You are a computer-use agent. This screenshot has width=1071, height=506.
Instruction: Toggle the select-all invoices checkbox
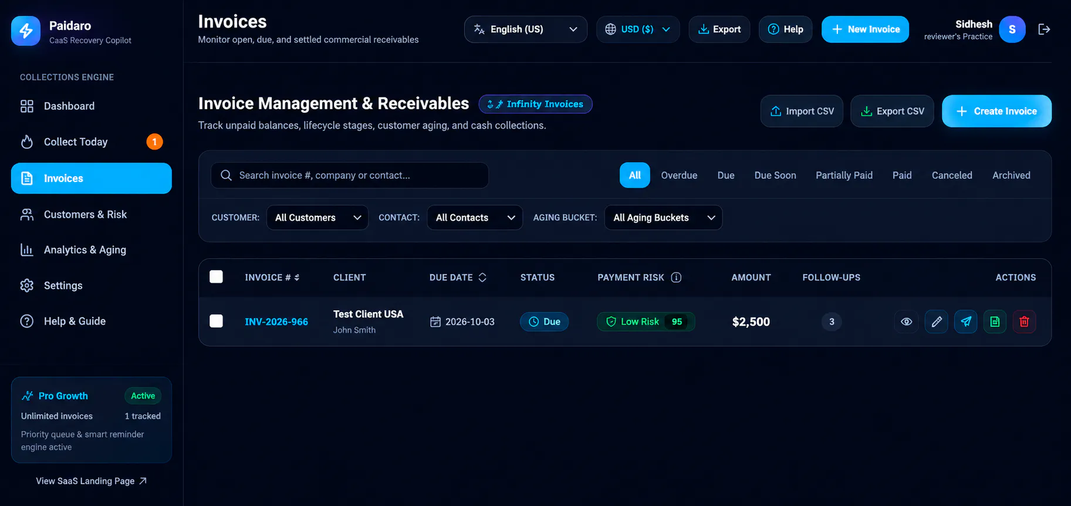point(216,277)
